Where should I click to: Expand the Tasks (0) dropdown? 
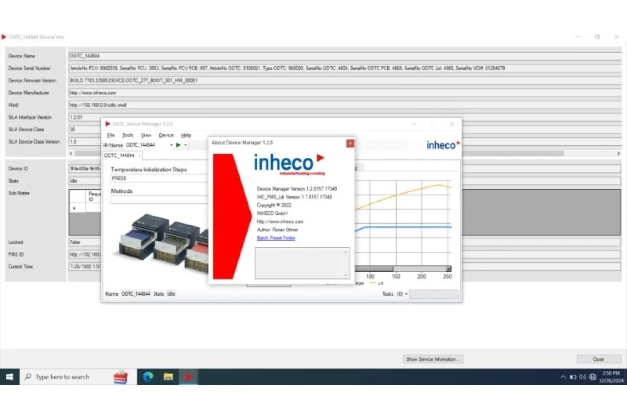tap(407, 294)
